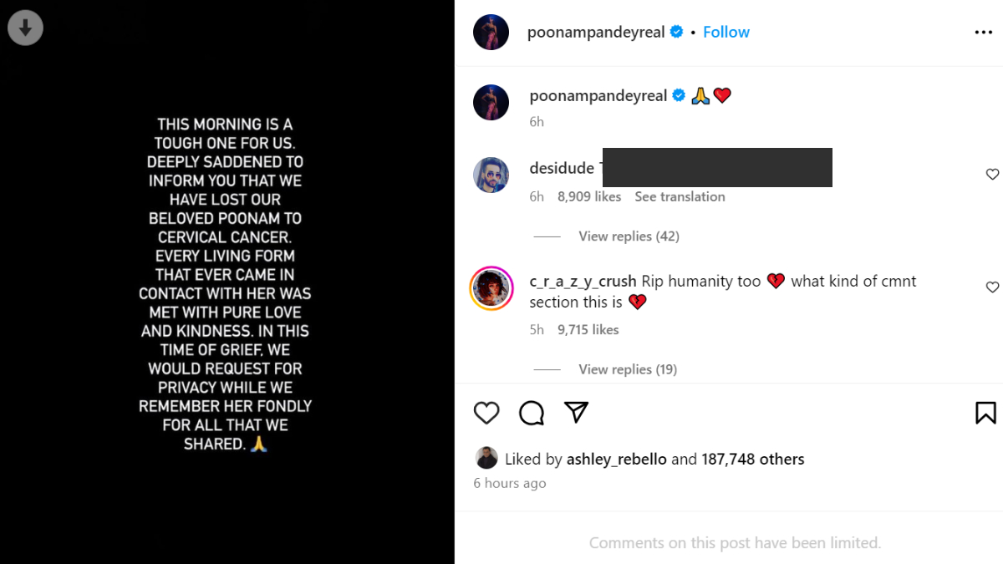The width and height of the screenshot is (1003, 564).
Task: Like desidude's comment with small heart
Action: tap(992, 175)
